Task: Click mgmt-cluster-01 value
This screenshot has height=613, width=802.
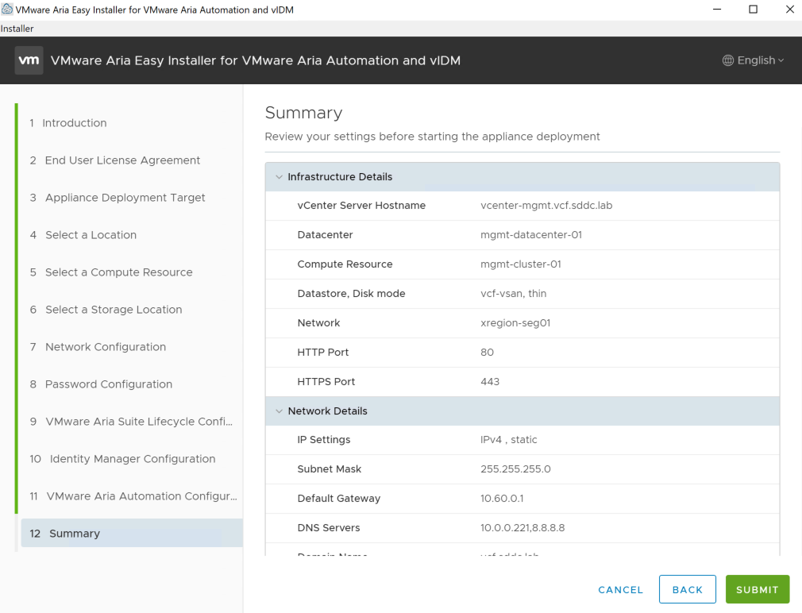Action: pos(521,264)
